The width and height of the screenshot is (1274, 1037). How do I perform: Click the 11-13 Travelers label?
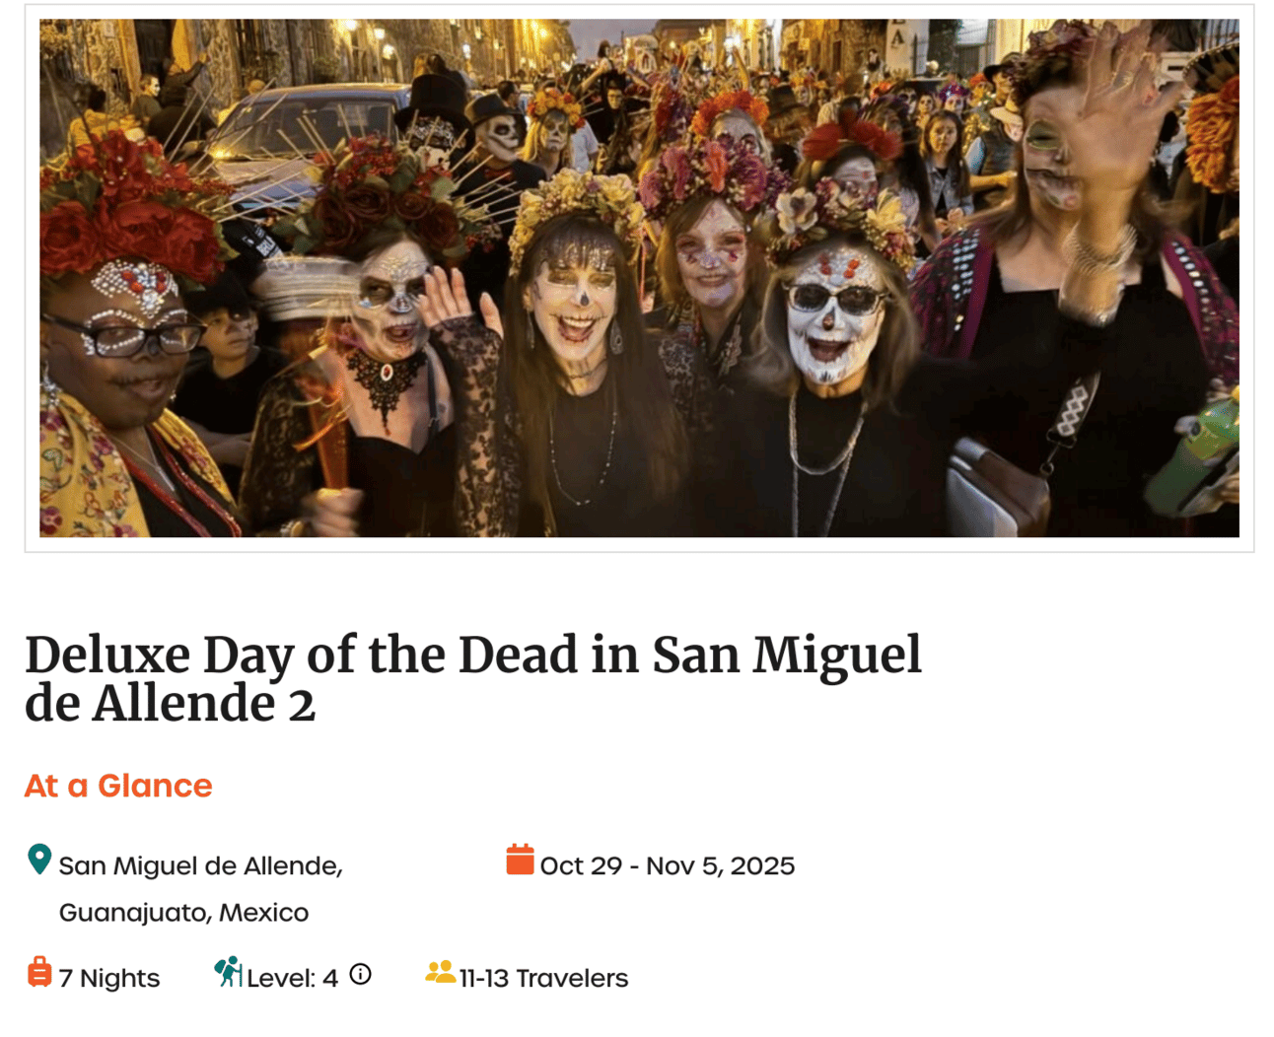coord(544,978)
